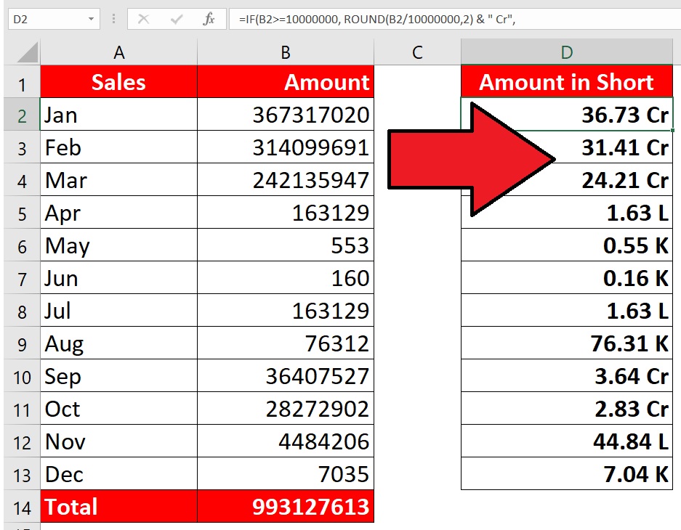Click the 'Amount in Short' header cell
The height and width of the screenshot is (530, 681).
point(566,82)
